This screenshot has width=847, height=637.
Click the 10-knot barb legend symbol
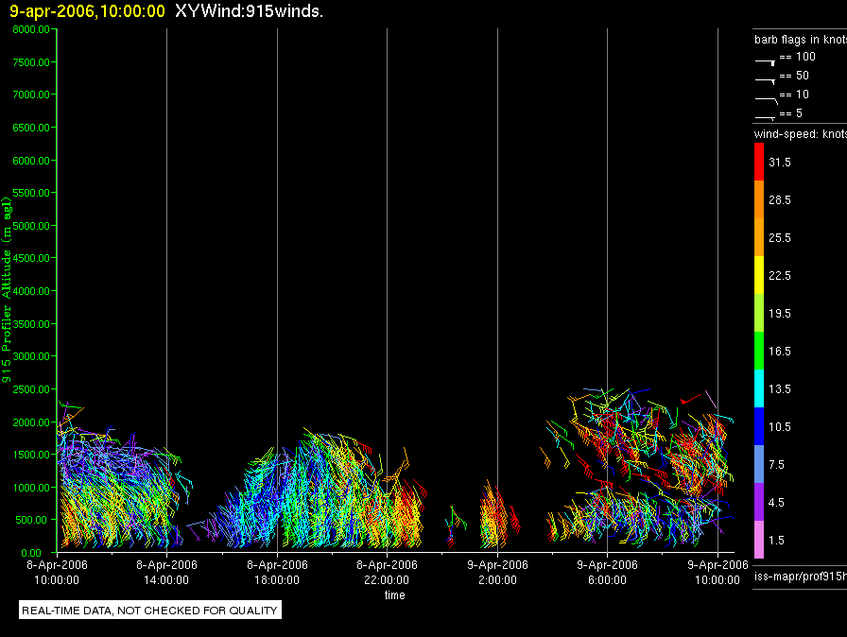[x=765, y=97]
